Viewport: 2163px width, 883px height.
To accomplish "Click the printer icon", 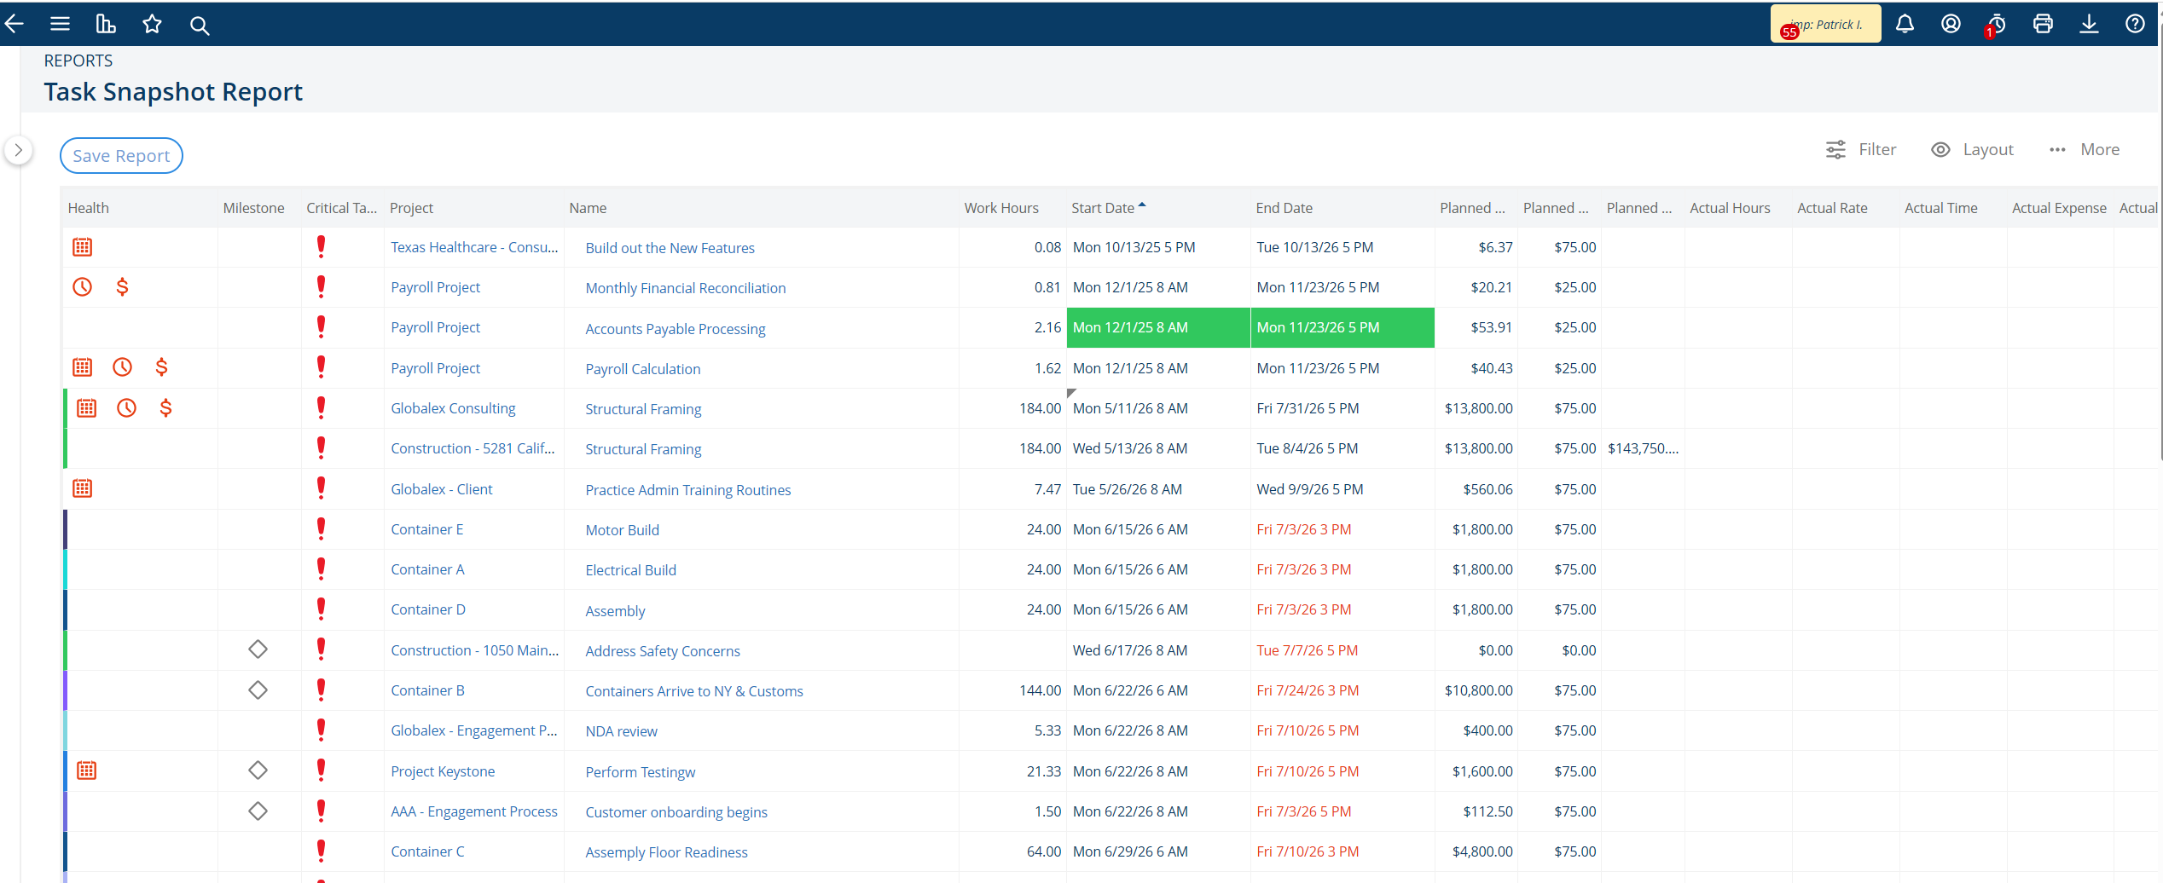I will point(2043,24).
